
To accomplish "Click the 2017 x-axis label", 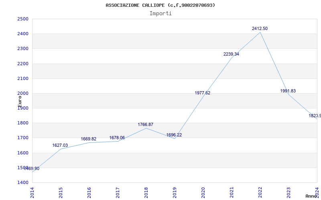I will point(118,193).
